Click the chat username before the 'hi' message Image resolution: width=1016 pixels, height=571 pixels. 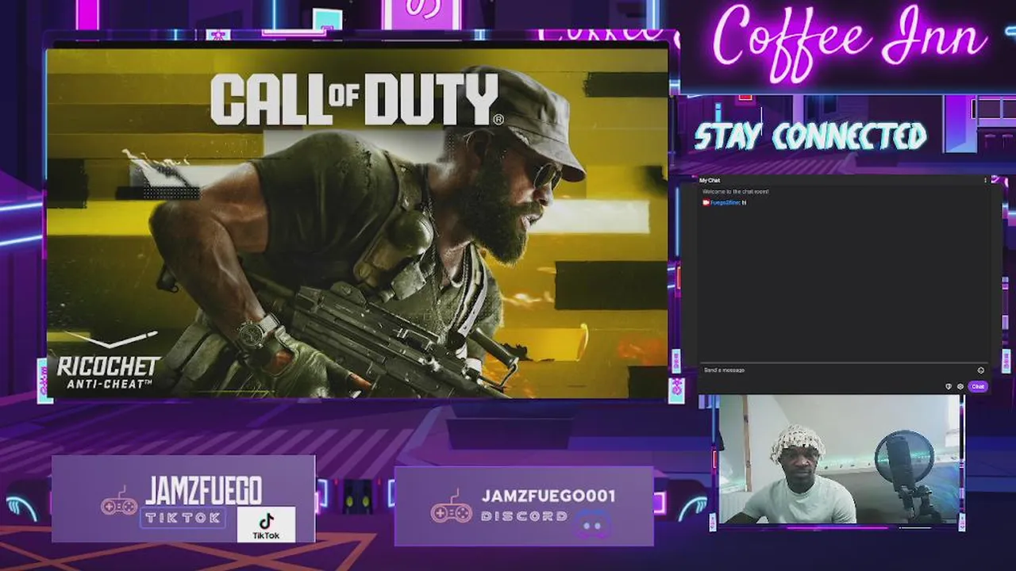click(x=725, y=203)
